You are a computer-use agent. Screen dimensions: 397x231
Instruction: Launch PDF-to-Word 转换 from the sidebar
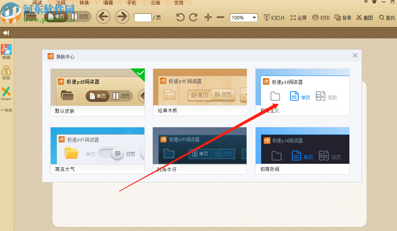tap(6, 51)
